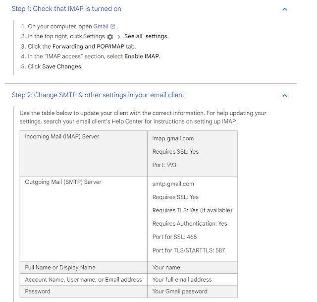Click the external link icon beside Gmail

point(112,26)
